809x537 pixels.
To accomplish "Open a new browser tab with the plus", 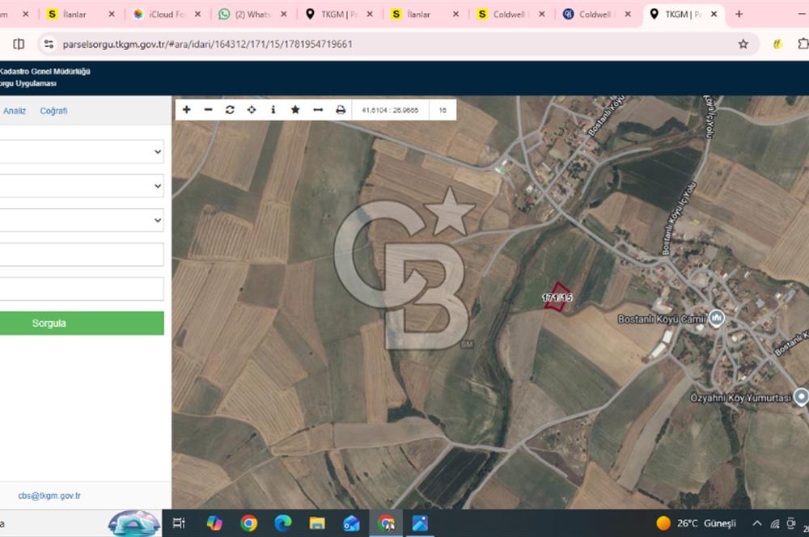I will (739, 15).
